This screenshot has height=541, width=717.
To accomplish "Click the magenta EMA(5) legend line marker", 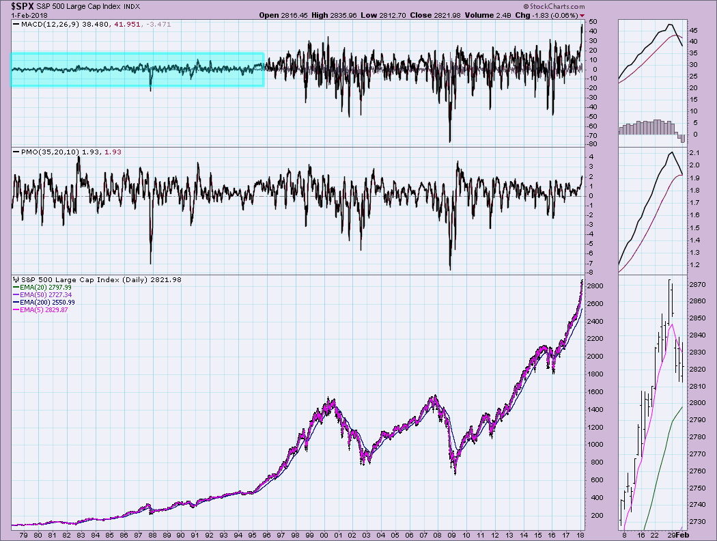I will 16,310.
